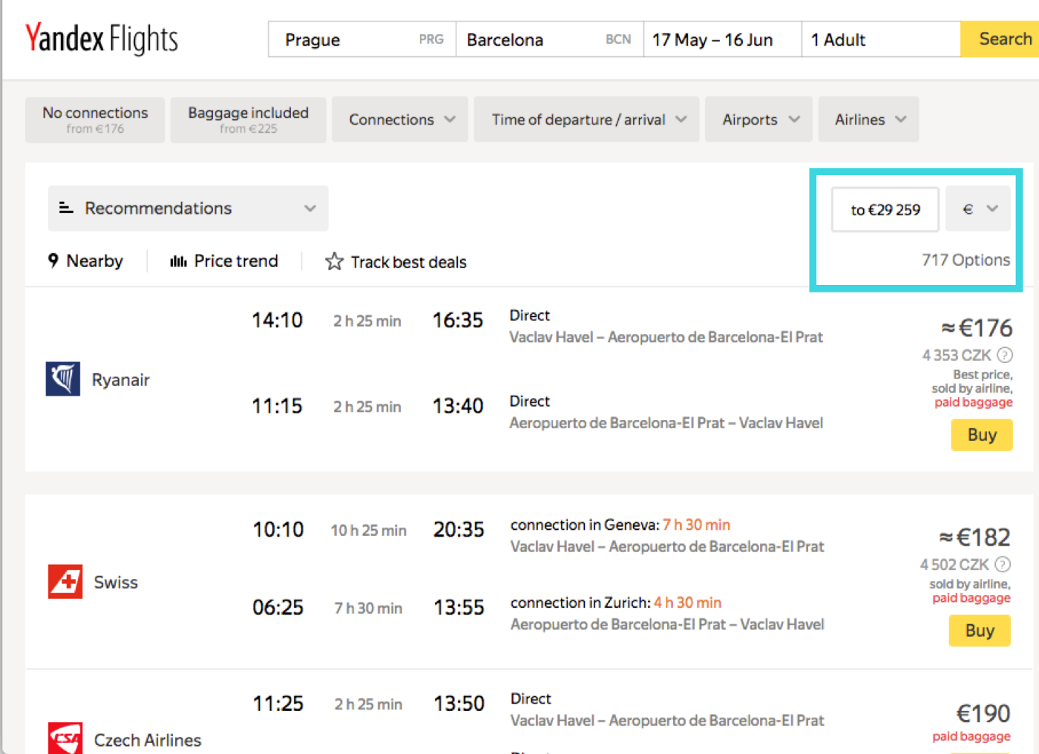Image resolution: width=1039 pixels, height=754 pixels.
Task: Click the 10:10 Swiss departure time
Action: point(278,530)
